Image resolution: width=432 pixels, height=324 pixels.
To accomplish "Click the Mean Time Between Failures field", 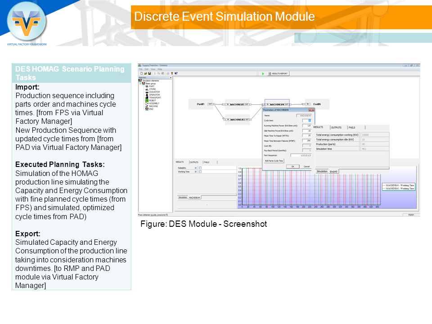I will (x=306, y=141).
